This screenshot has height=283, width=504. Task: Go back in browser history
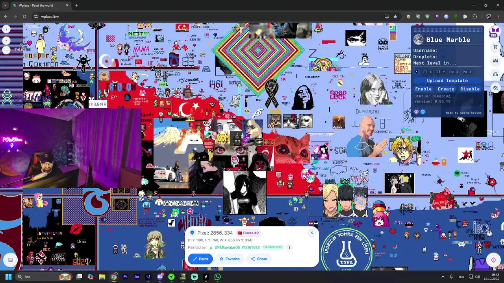coord(6,17)
